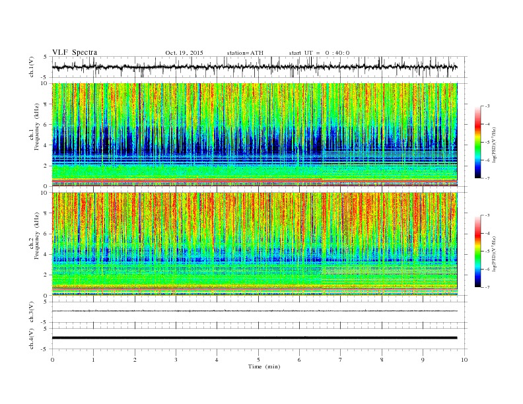Viewport: 523px width, 404px height.
Task: Click the ch.2 spectrogram color scale bar
Action: (x=477, y=251)
